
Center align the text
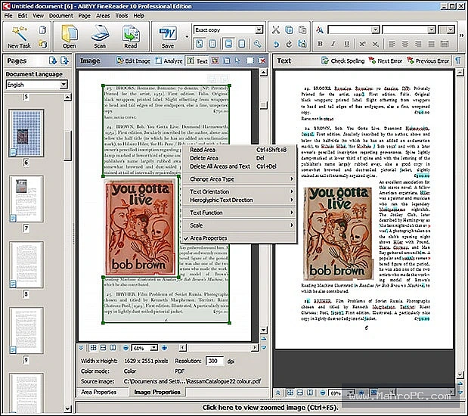(x=405, y=44)
